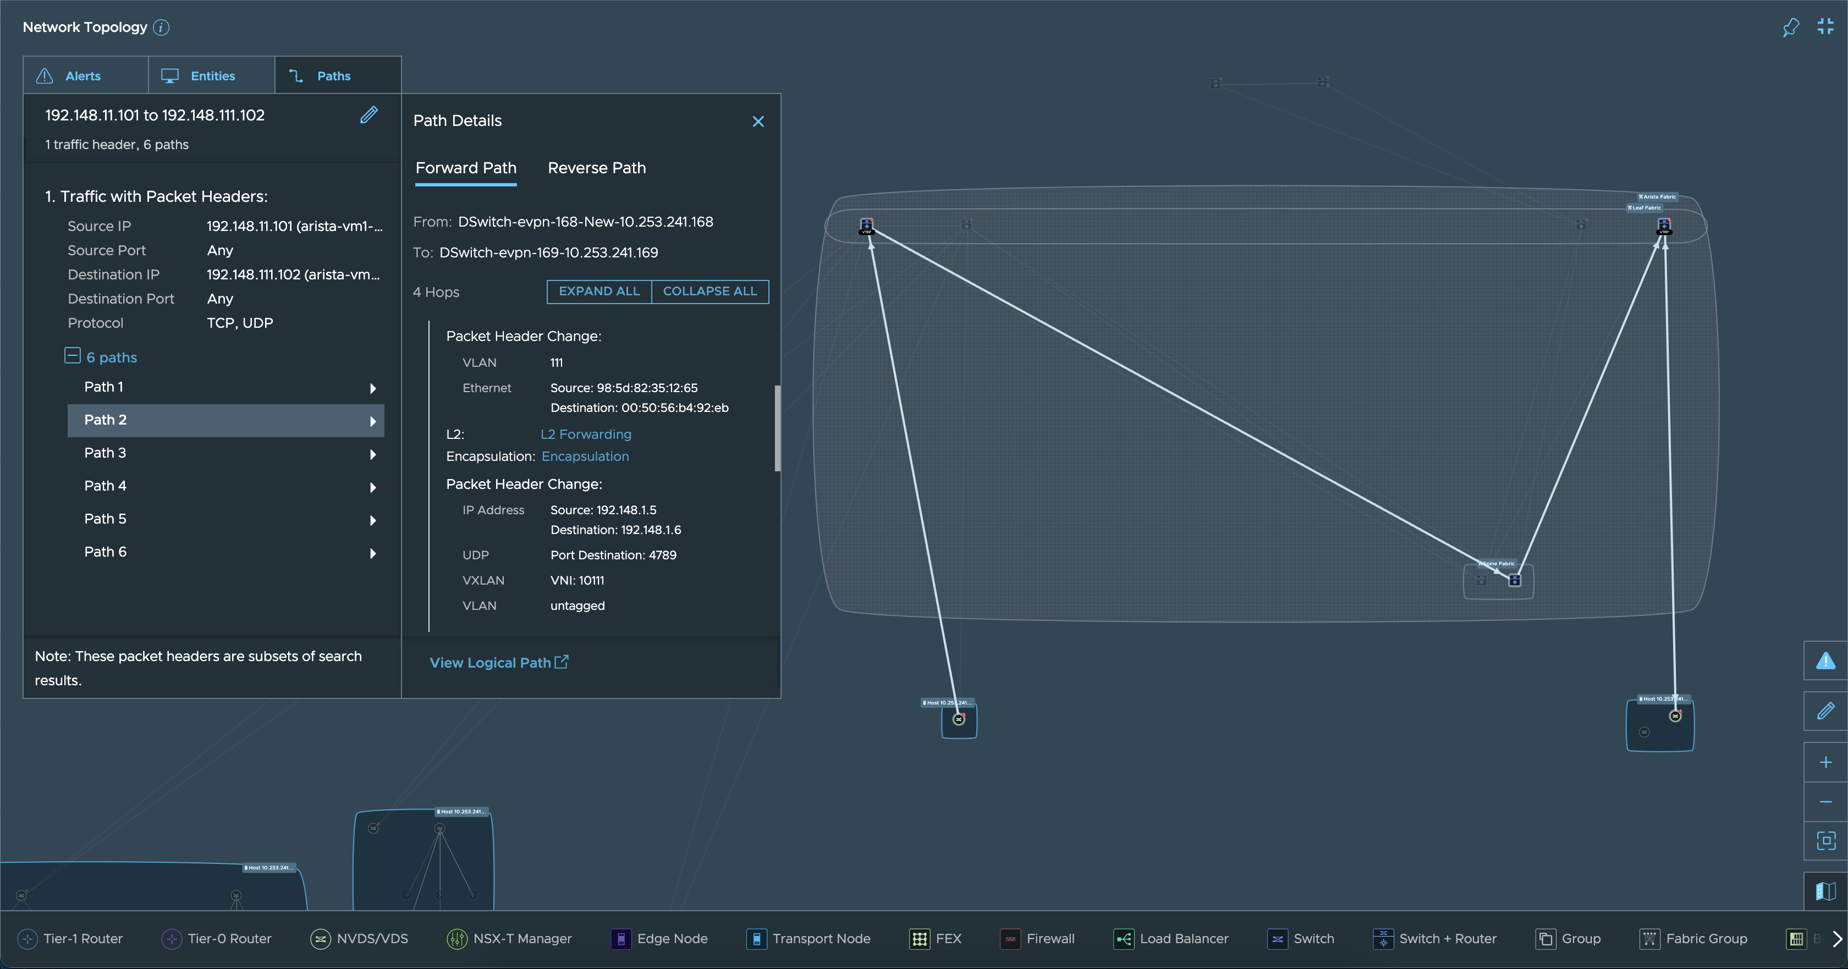Toggle Path 4 expansion arrow
Screen dimensions: 1848x969
[x=373, y=485]
